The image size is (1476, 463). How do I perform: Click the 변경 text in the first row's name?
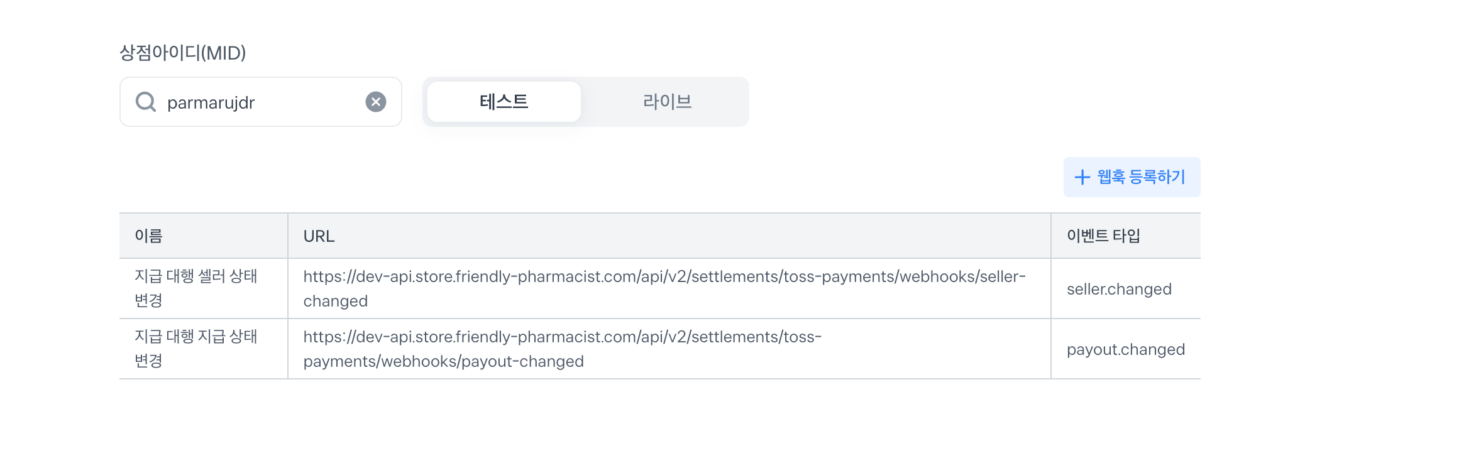coord(148,300)
